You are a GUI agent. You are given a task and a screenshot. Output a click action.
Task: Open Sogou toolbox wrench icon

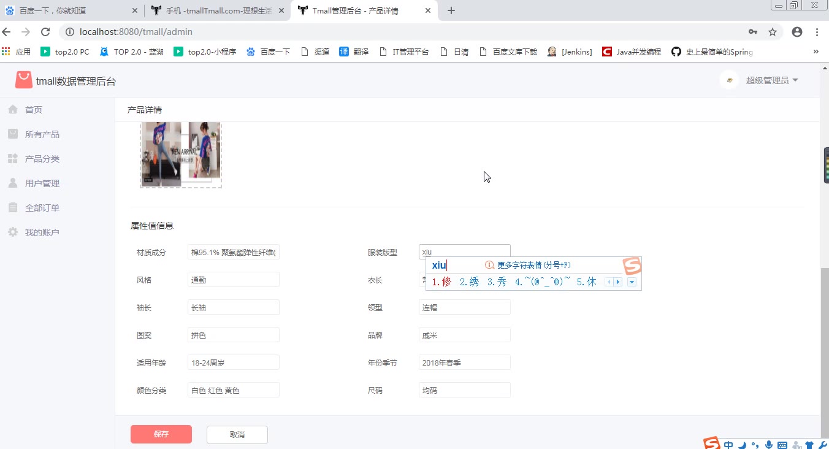[822, 445]
